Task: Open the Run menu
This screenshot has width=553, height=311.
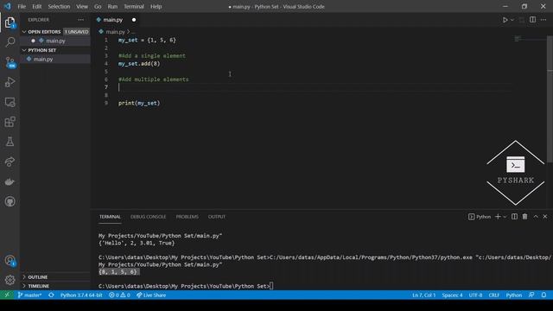Action: (112, 6)
